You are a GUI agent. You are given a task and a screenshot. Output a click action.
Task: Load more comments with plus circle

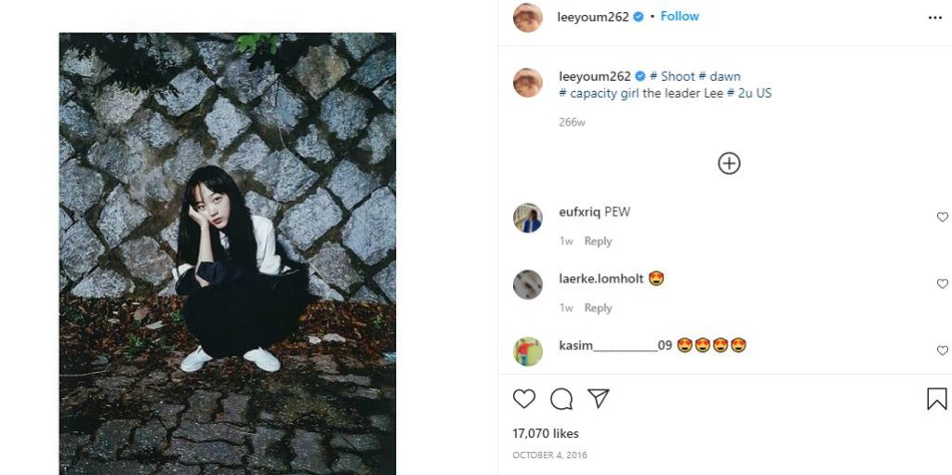[x=729, y=164]
